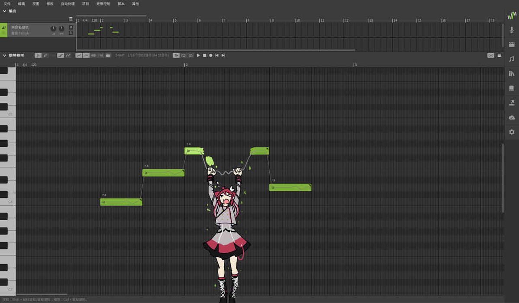This screenshot has height=303, width=519.
Task: Toggle the keyboard display option button
Action: point(108,55)
